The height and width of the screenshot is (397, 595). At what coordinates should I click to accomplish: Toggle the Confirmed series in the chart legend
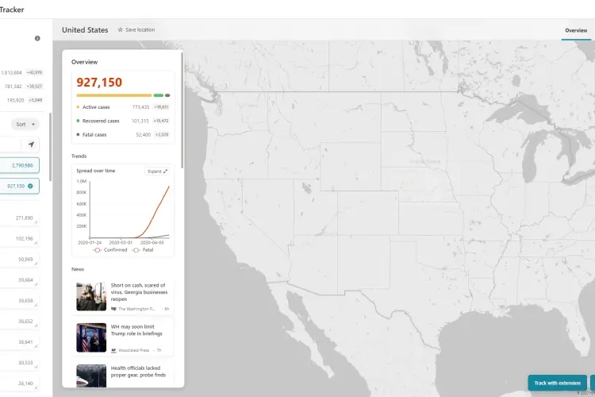click(110, 250)
